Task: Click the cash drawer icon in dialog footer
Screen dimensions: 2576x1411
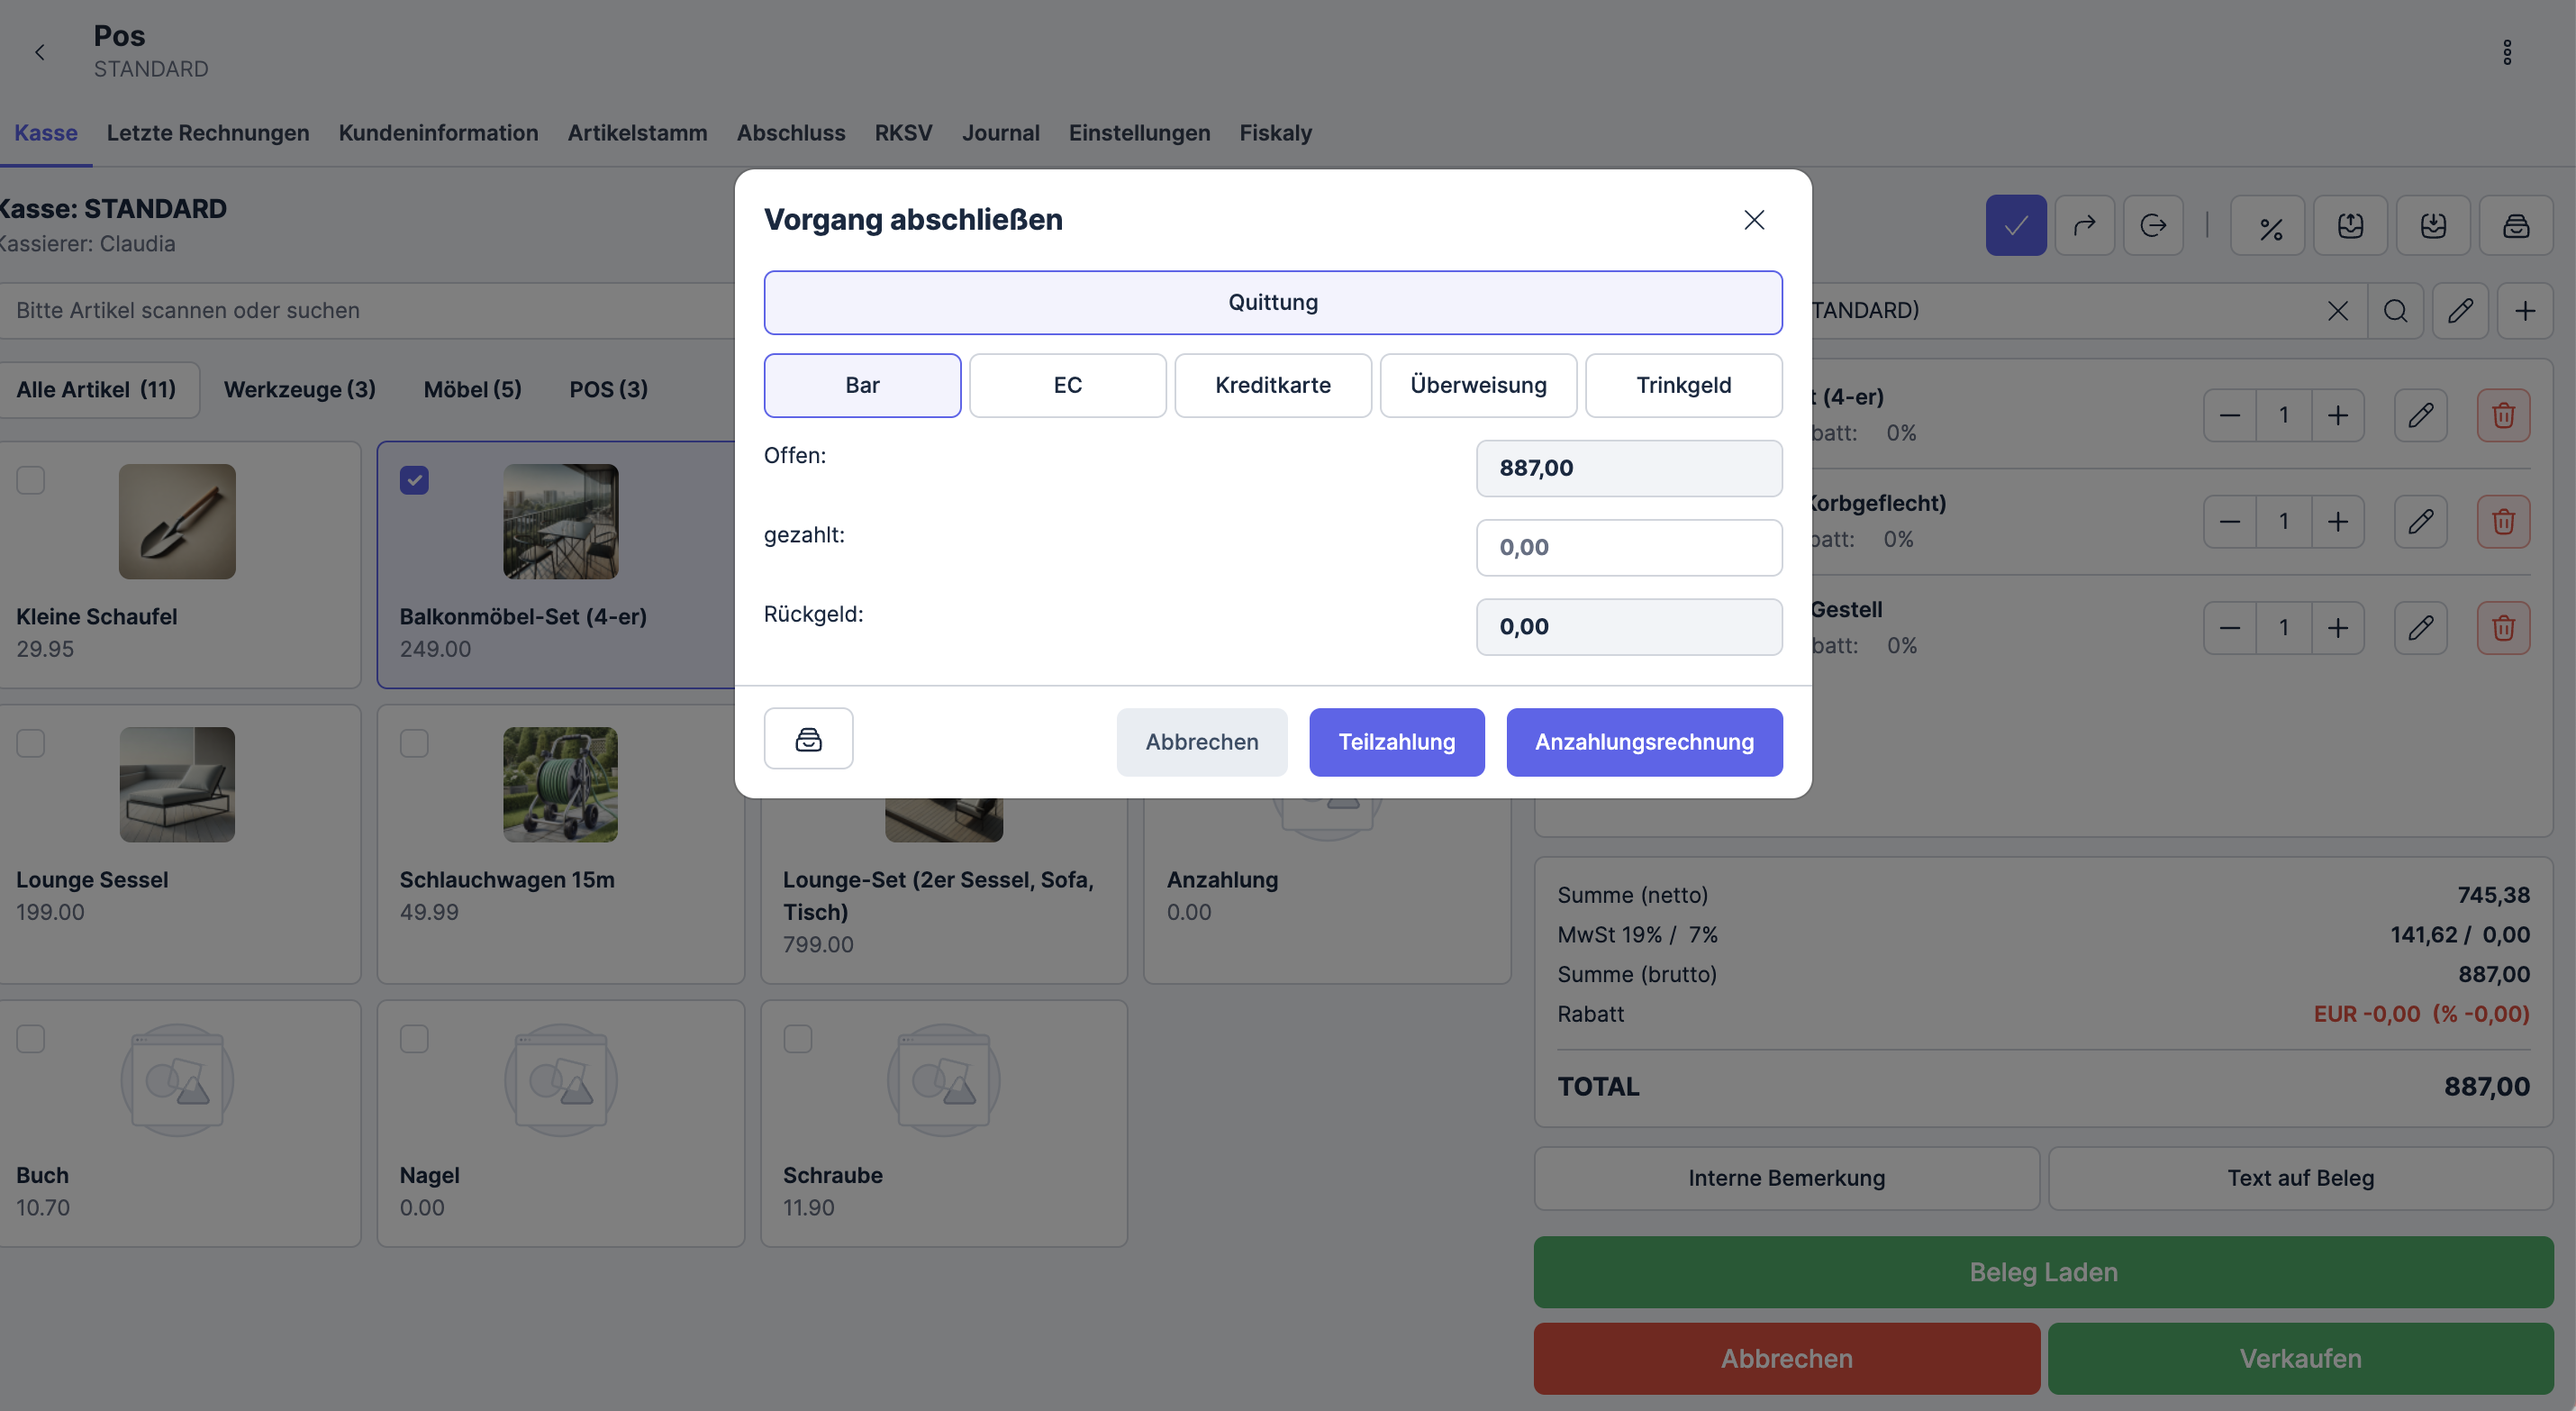Action: click(808, 740)
